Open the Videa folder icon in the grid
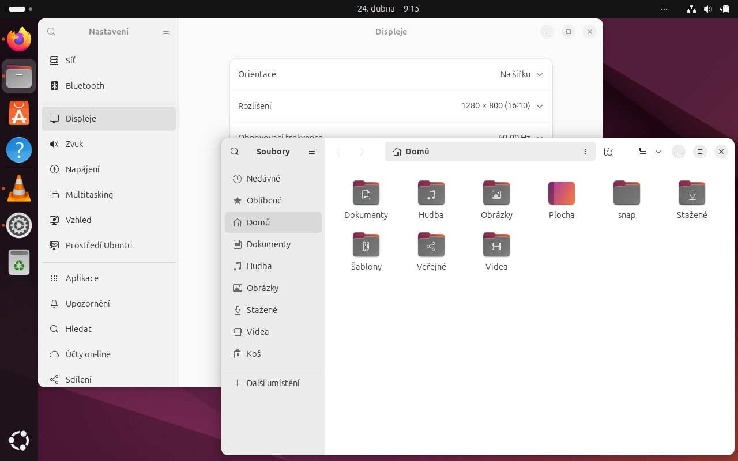Image resolution: width=738 pixels, height=461 pixels. click(496, 245)
